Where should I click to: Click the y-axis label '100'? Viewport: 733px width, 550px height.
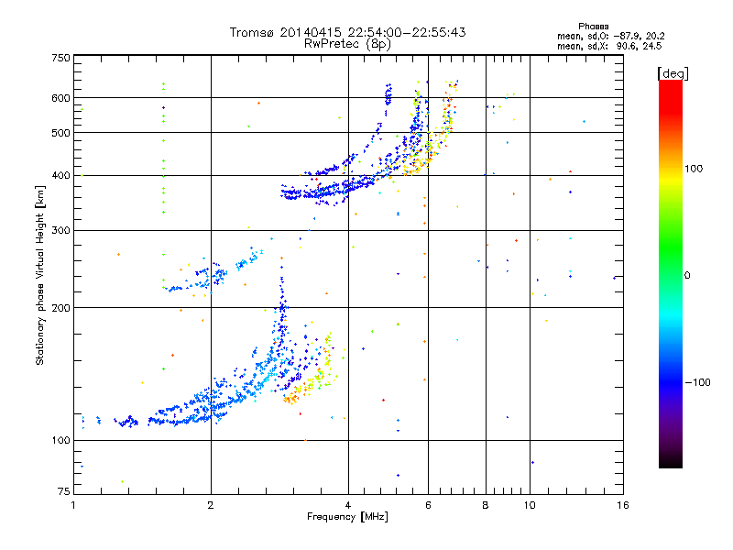click(60, 440)
